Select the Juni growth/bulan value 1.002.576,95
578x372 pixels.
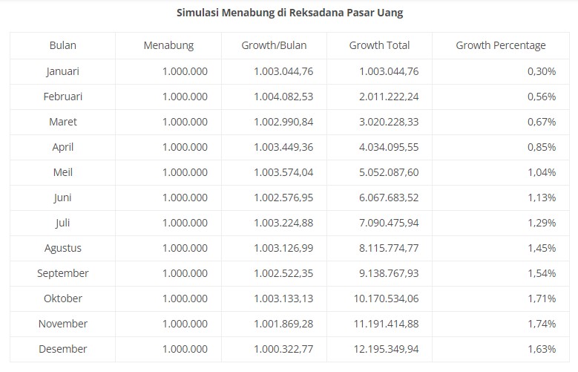click(283, 198)
